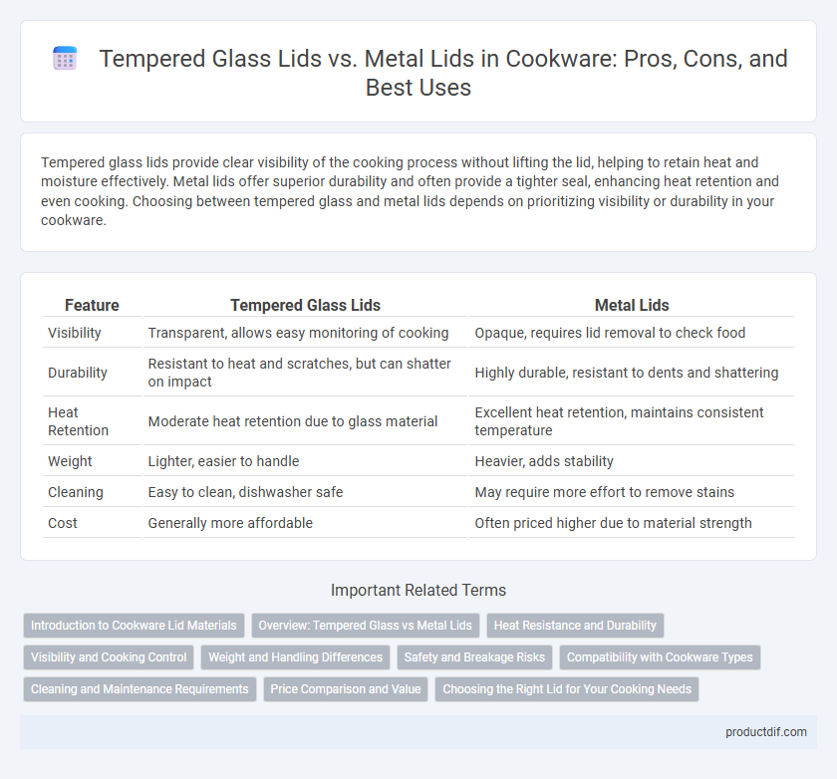Image resolution: width=837 pixels, height=779 pixels.
Task: Click the Feature column header
Action: click(x=92, y=305)
